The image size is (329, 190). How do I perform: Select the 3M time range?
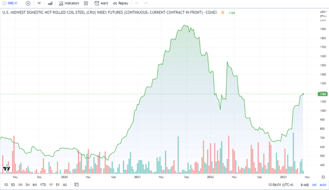27,185
